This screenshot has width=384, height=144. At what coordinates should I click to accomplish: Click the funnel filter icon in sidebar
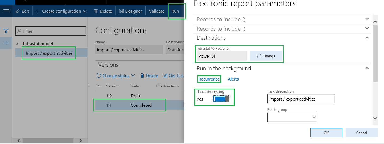[x=6, y=31]
